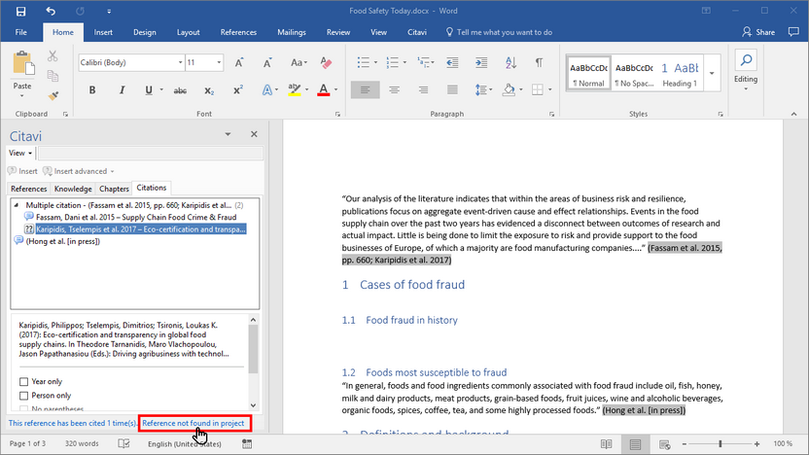Select the (Hong et al. [in press]) citation
Viewport: 809px width, 455px height.
tap(63, 241)
